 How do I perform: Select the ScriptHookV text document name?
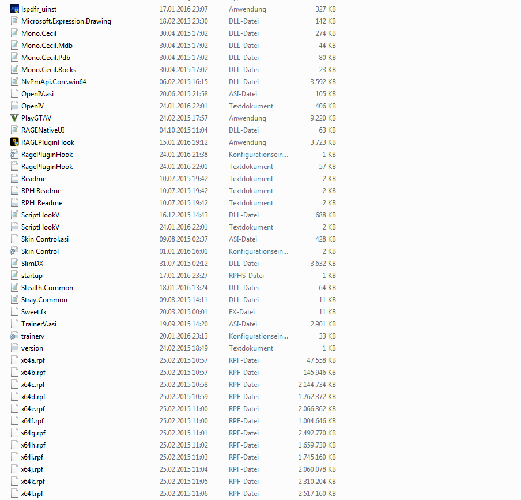(x=40, y=227)
